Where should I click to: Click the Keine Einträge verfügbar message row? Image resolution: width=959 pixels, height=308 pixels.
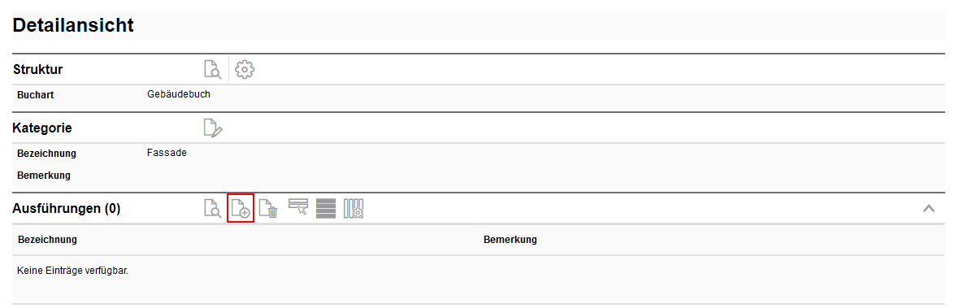(x=479, y=277)
